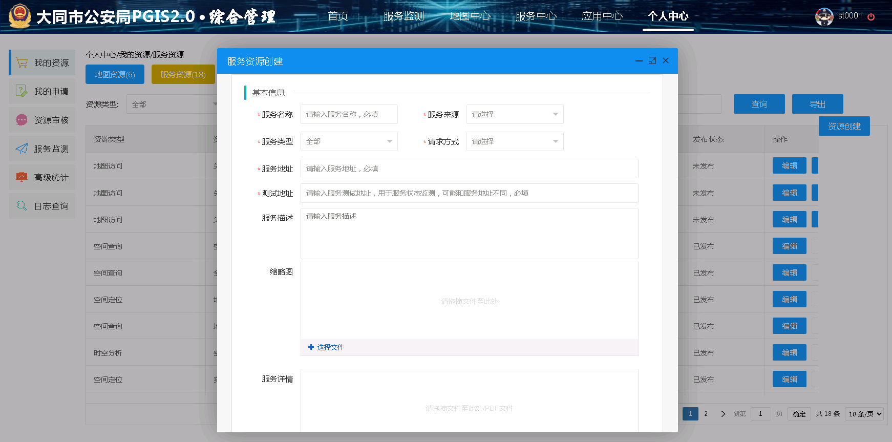Open 首页 in top navigation
This screenshot has width=892, height=442.
coord(338,16)
